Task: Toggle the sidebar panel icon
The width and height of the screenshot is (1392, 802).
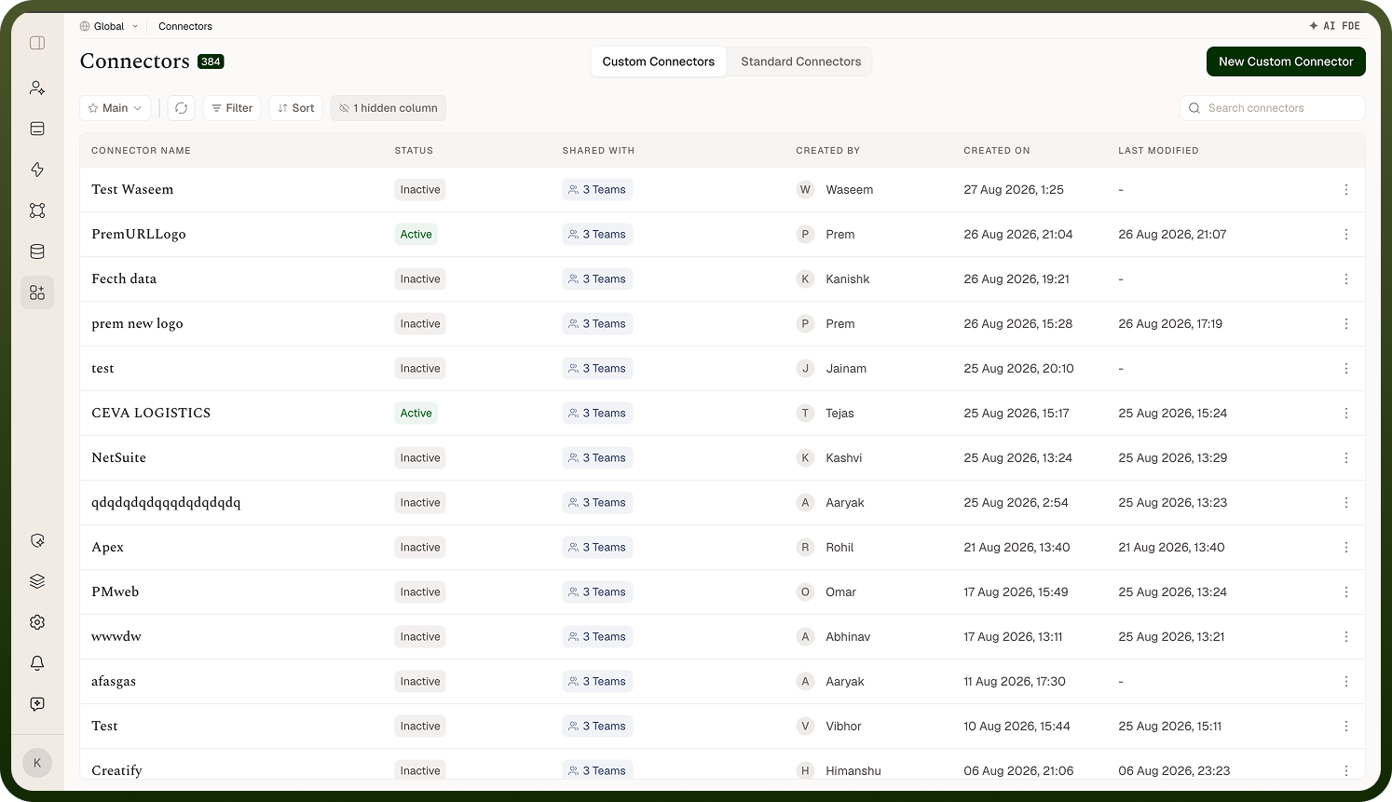Action: tap(37, 43)
